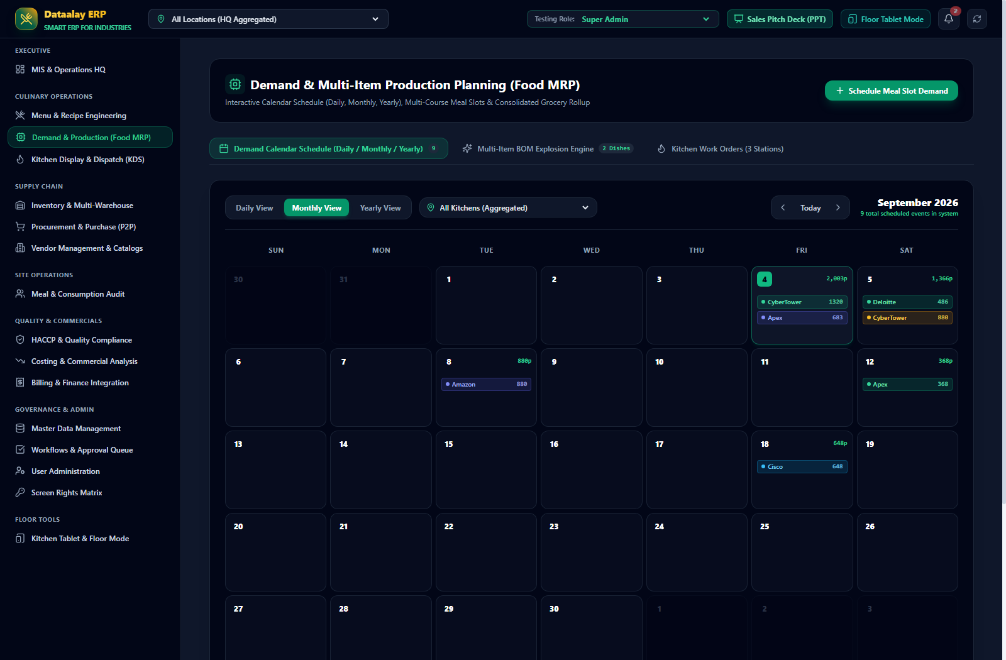The image size is (1006, 660).
Task: Enable Floor Tablet Mode
Action: [x=885, y=19]
